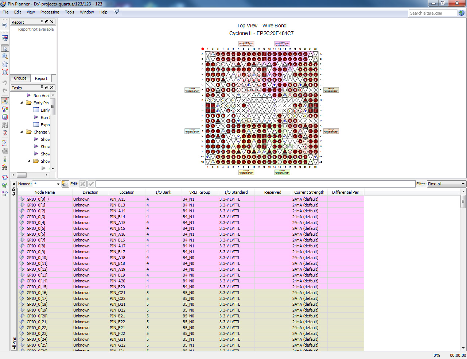Click the feedback bubble icon after Help
The width and height of the screenshot is (467, 359).
click(x=117, y=12)
